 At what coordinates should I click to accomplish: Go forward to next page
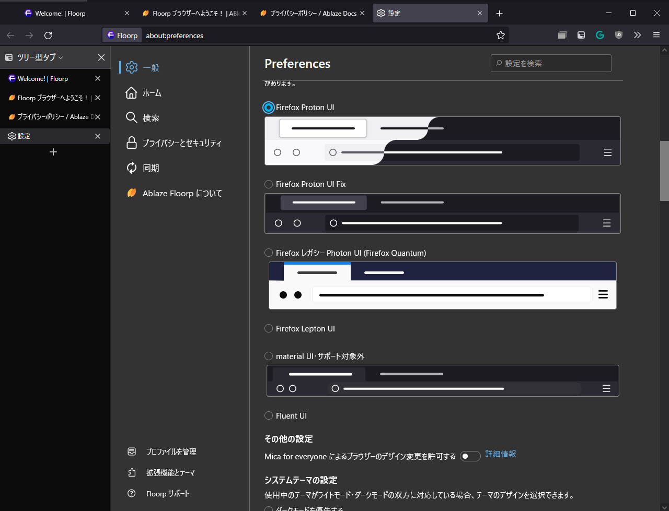(x=29, y=35)
